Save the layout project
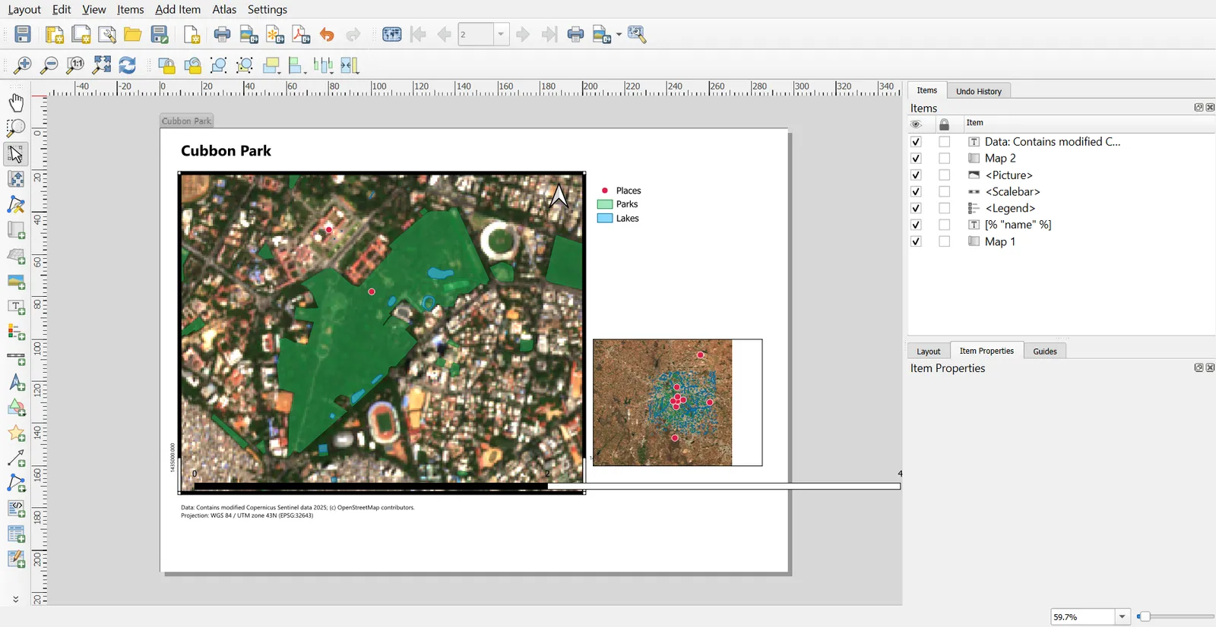 23,34
